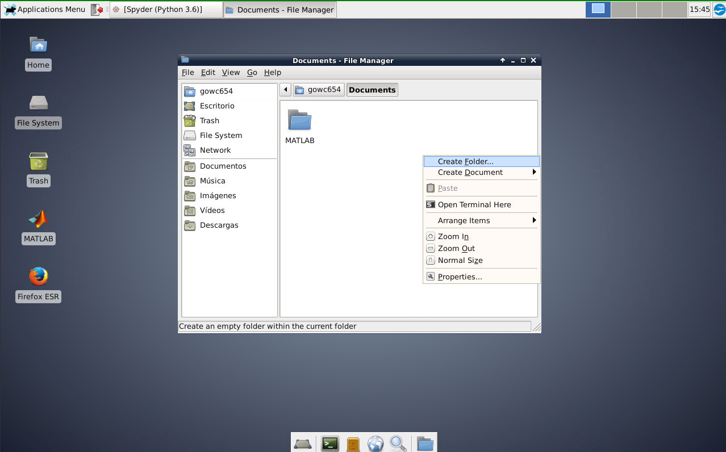Open the Help menu
The height and width of the screenshot is (452, 726).
point(273,73)
